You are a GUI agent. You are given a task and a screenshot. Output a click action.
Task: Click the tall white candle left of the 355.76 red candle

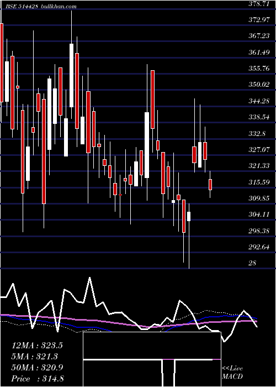(x=147, y=145)
